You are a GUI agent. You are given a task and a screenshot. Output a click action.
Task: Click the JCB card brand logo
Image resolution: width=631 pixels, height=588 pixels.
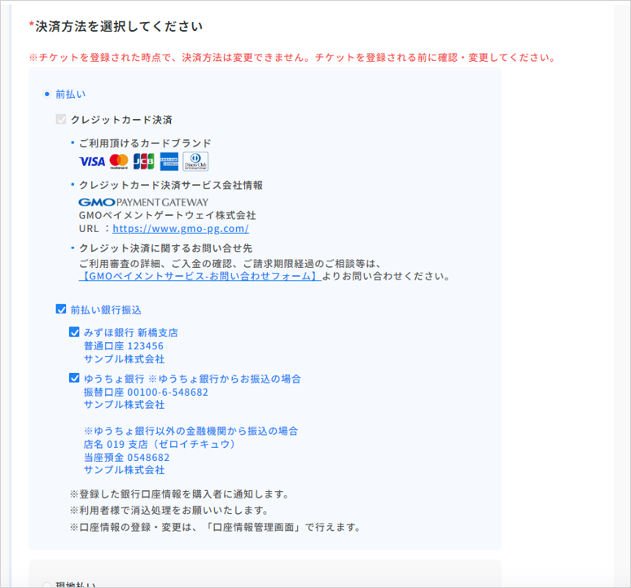(144, 161)
